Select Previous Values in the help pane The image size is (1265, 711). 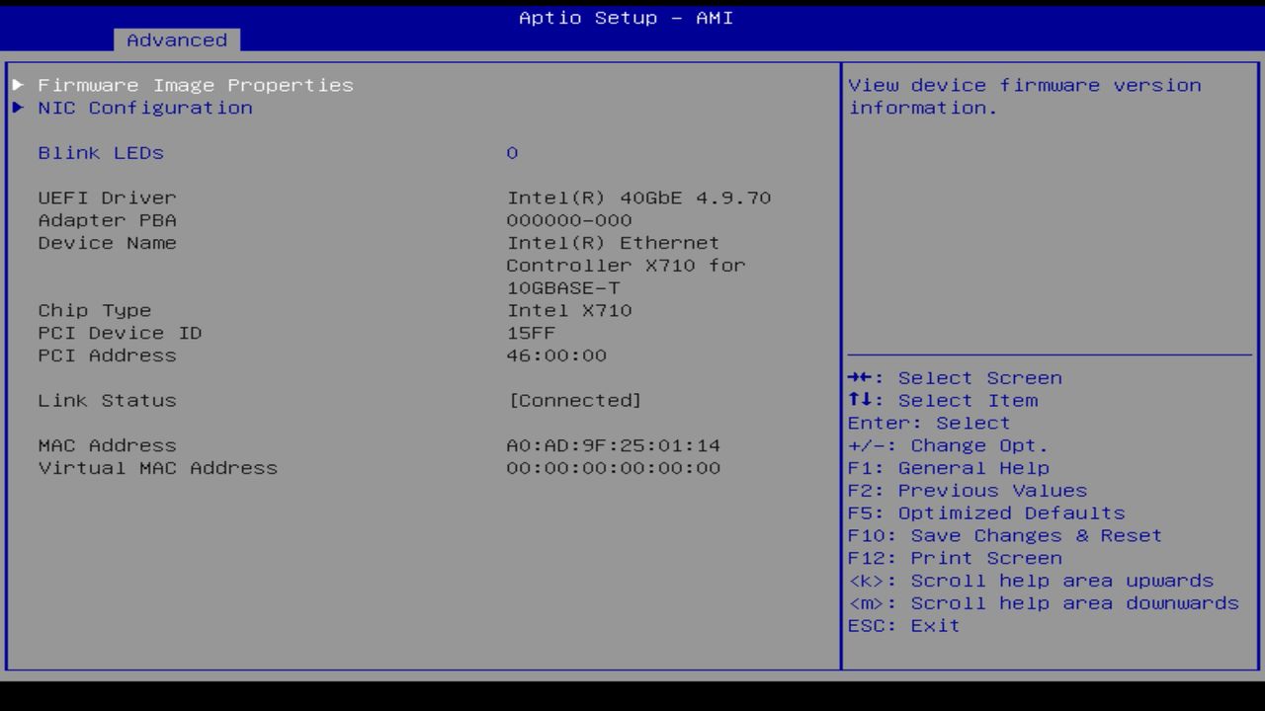(966, 490)
